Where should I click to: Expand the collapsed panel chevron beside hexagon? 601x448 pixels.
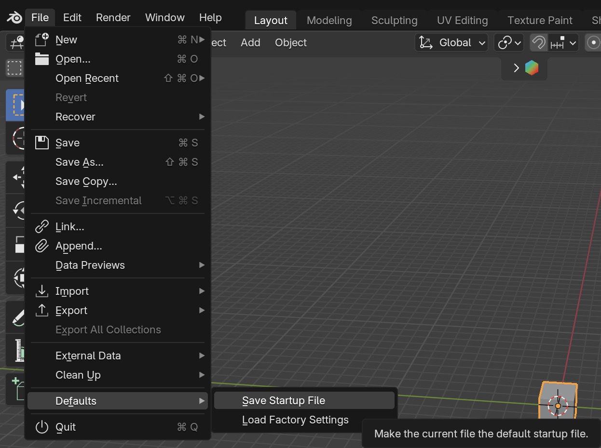516,68
